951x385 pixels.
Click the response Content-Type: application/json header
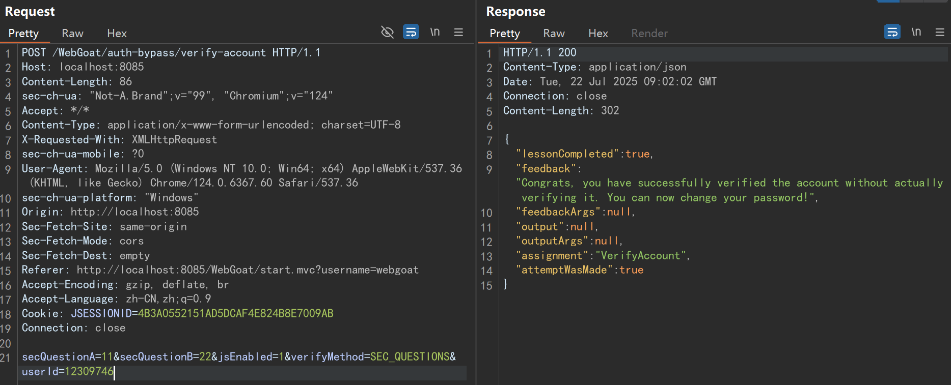594,67
